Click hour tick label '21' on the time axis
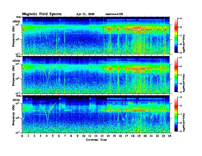202x156 pixels. click(x=151, y=136)
